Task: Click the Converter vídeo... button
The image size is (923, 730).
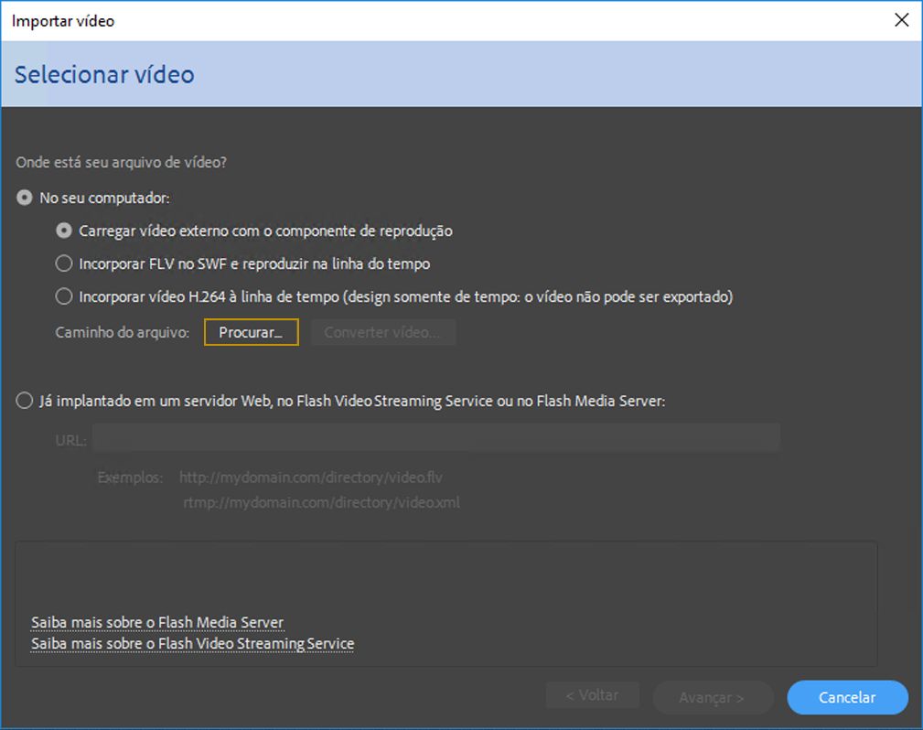Action: click(383, 332)
